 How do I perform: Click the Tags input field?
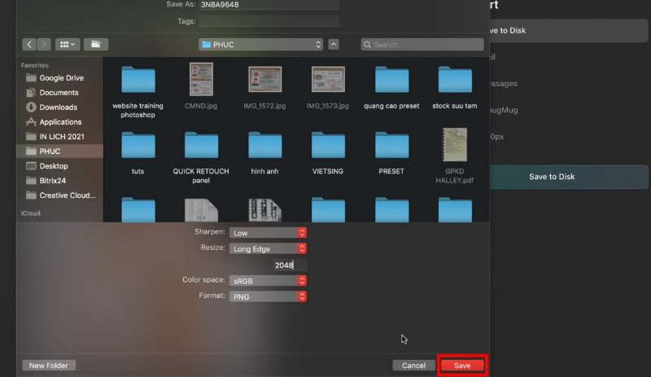coord(269,21)
